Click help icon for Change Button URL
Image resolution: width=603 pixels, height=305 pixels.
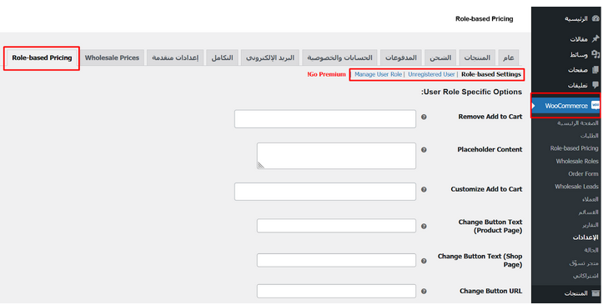click(424, 291)
